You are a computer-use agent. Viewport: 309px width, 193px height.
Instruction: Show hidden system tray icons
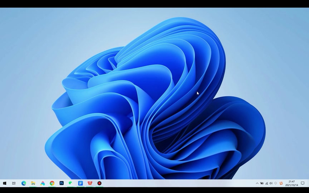257,183
